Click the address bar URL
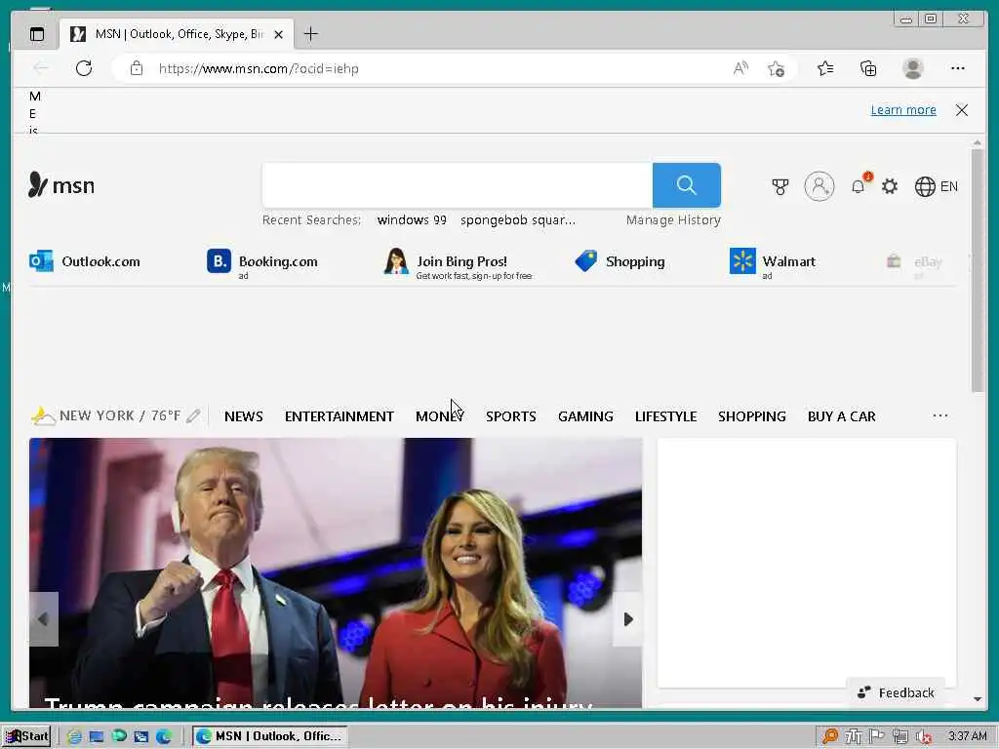Viewport: 999px width, 749px height. pos(259,69)
